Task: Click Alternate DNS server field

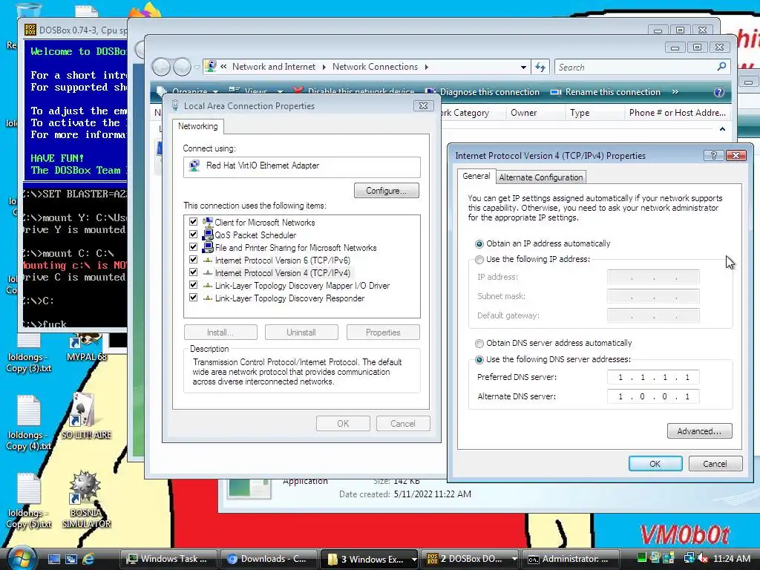Action: coord(653,396)
